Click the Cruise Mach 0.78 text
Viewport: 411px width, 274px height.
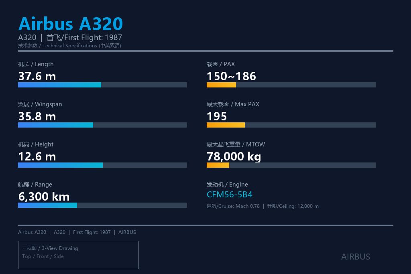(x=233, y=206)
